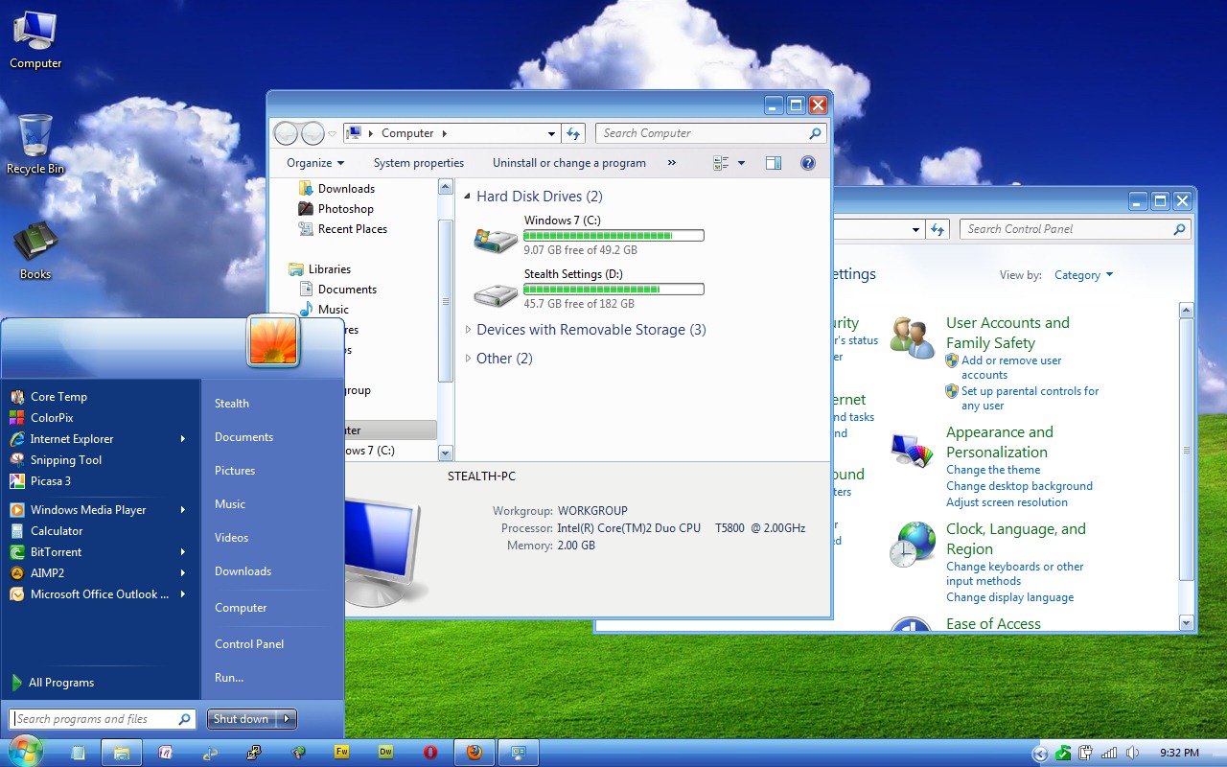Click the Clock, Language, and Region icon
This screenshot has width=1227, height=767.
[x=912, y=545]
